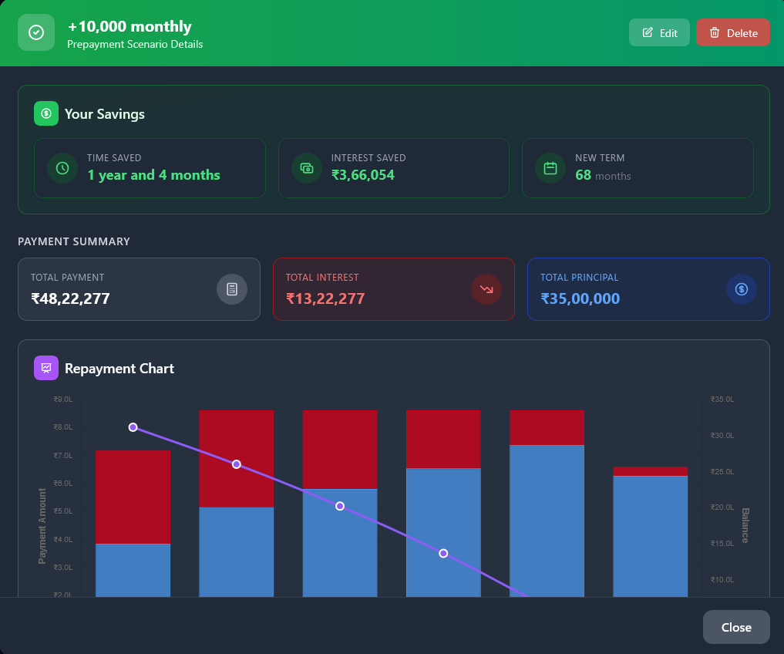Select the Time Saved savings card
The height and width of the screenshot is (654, 784).
click(150, 168)
